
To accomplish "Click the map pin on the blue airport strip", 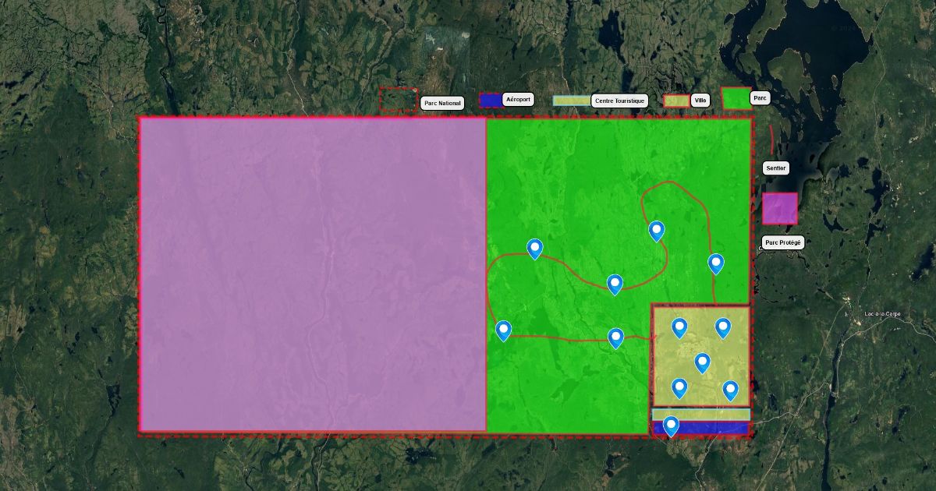I will point(671,426).
